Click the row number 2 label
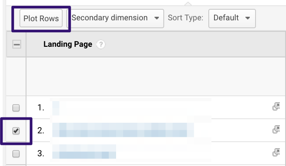The image size is (286, 166). click(x=41, y=131)
